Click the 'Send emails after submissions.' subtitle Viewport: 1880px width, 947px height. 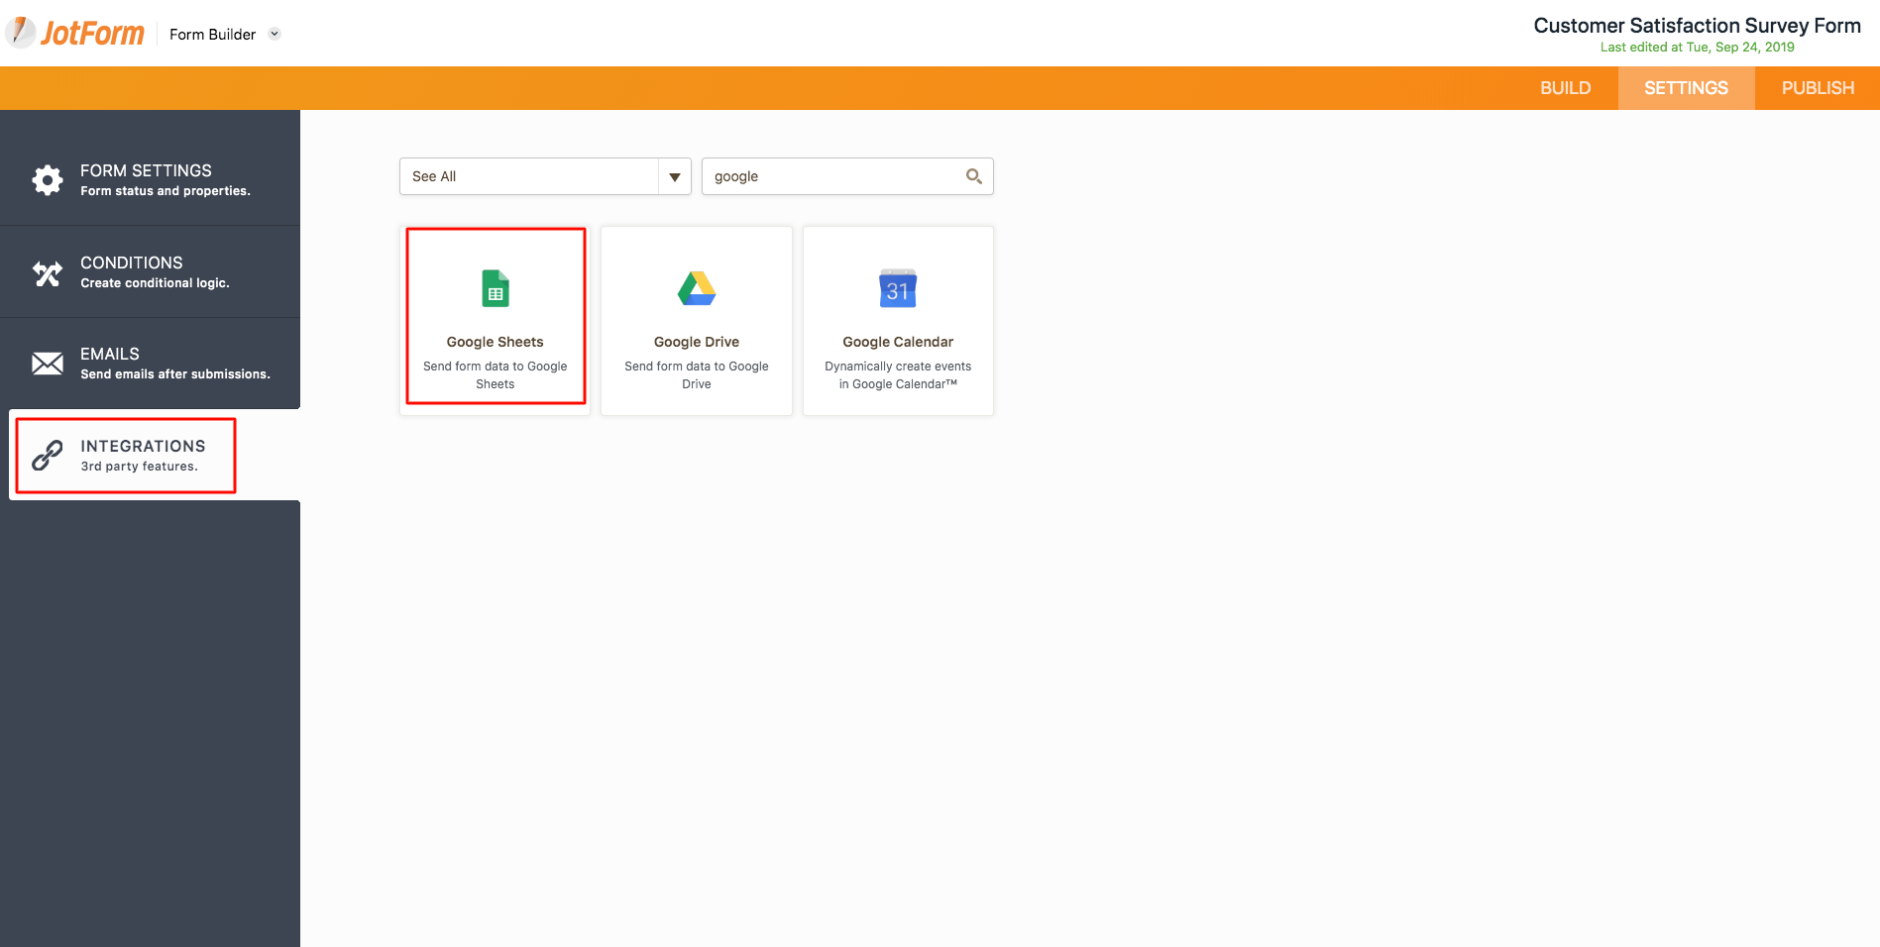175,374
